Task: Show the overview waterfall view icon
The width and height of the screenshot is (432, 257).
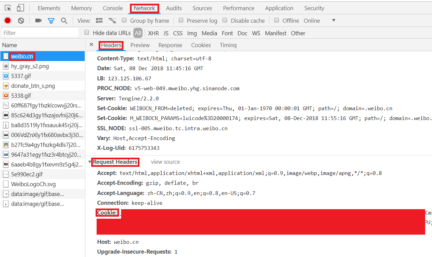Action: pyautogui.click(x=112, y=21)
